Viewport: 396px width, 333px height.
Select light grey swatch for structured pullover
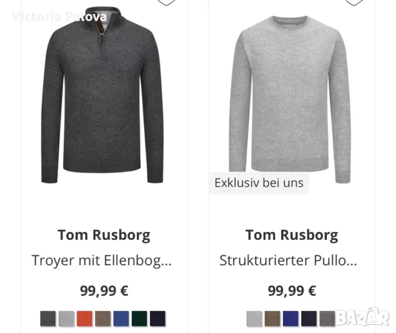[x=255, y=319]
